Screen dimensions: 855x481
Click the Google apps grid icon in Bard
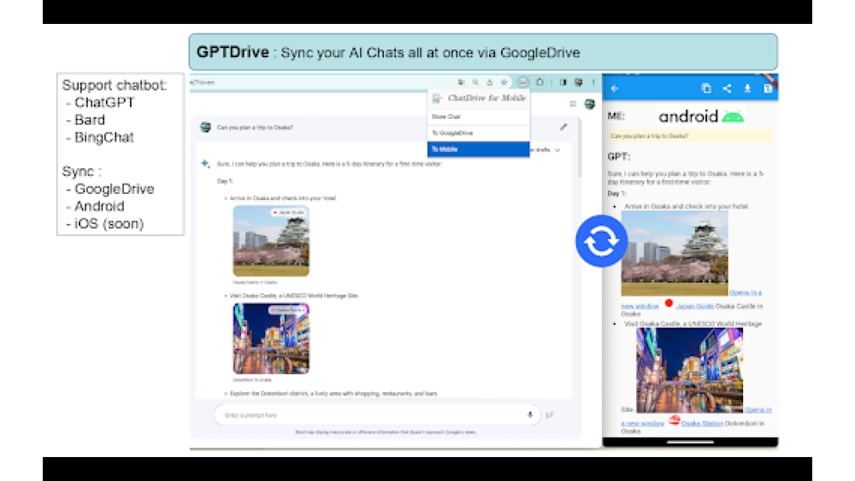[573, 103]
